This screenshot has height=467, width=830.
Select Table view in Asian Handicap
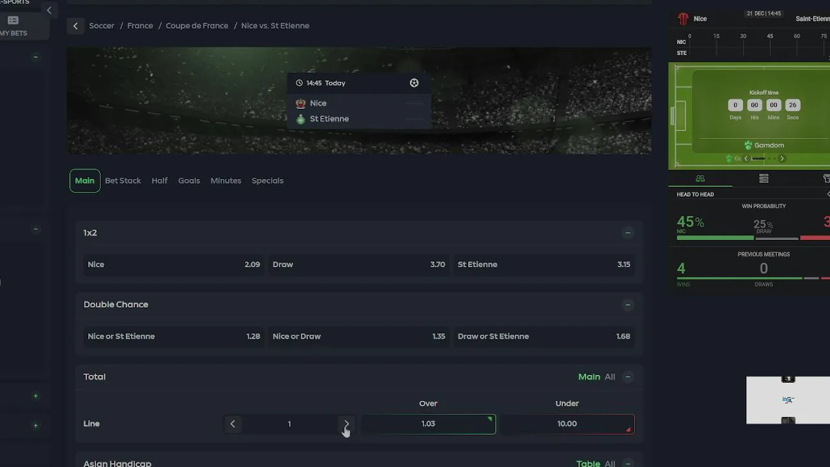[x=588, y=463]
